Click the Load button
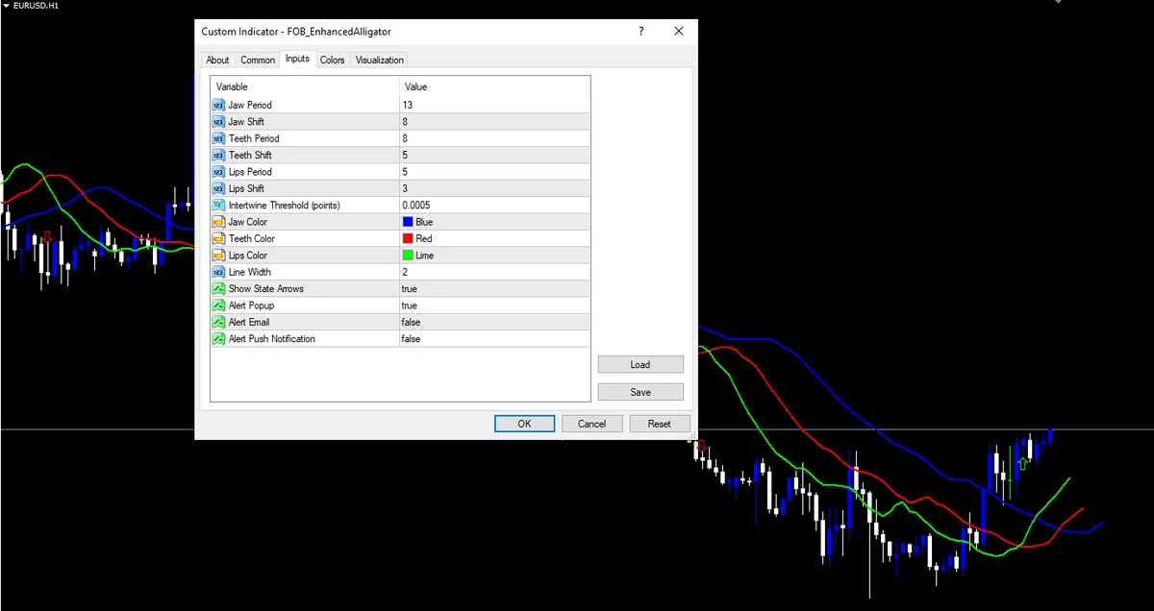 click(x=640, y=365)
